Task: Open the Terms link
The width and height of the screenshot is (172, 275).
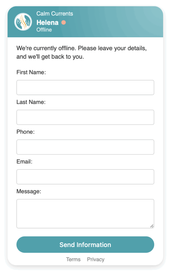Action: (x=73, y=259)
